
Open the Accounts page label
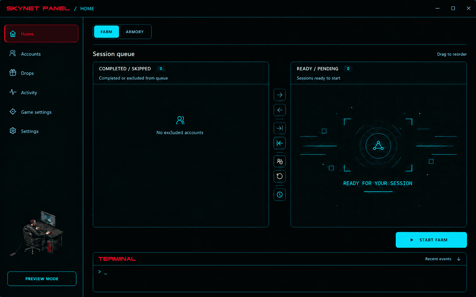tap(31, 54)
